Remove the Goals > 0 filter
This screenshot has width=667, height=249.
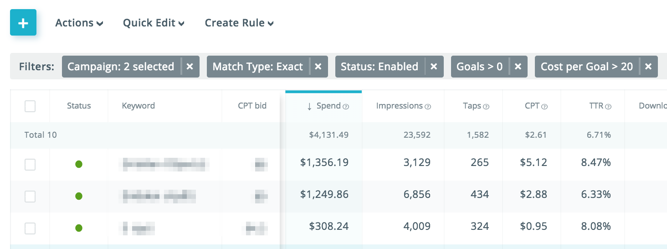518,67
